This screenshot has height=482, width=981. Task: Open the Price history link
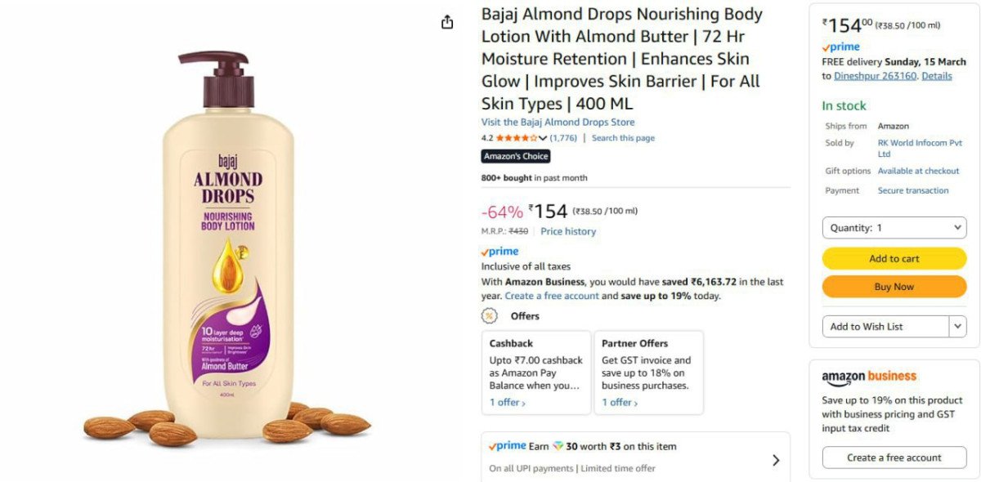coord(568,232)
